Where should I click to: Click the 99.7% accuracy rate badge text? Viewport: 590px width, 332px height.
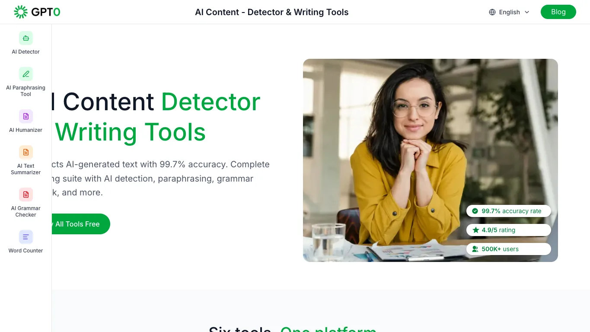pos(511,211)
